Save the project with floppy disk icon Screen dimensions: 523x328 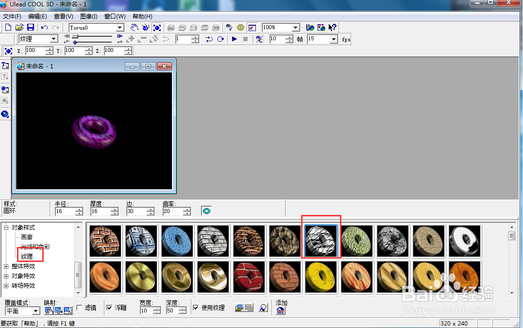(x=31, y=28)
